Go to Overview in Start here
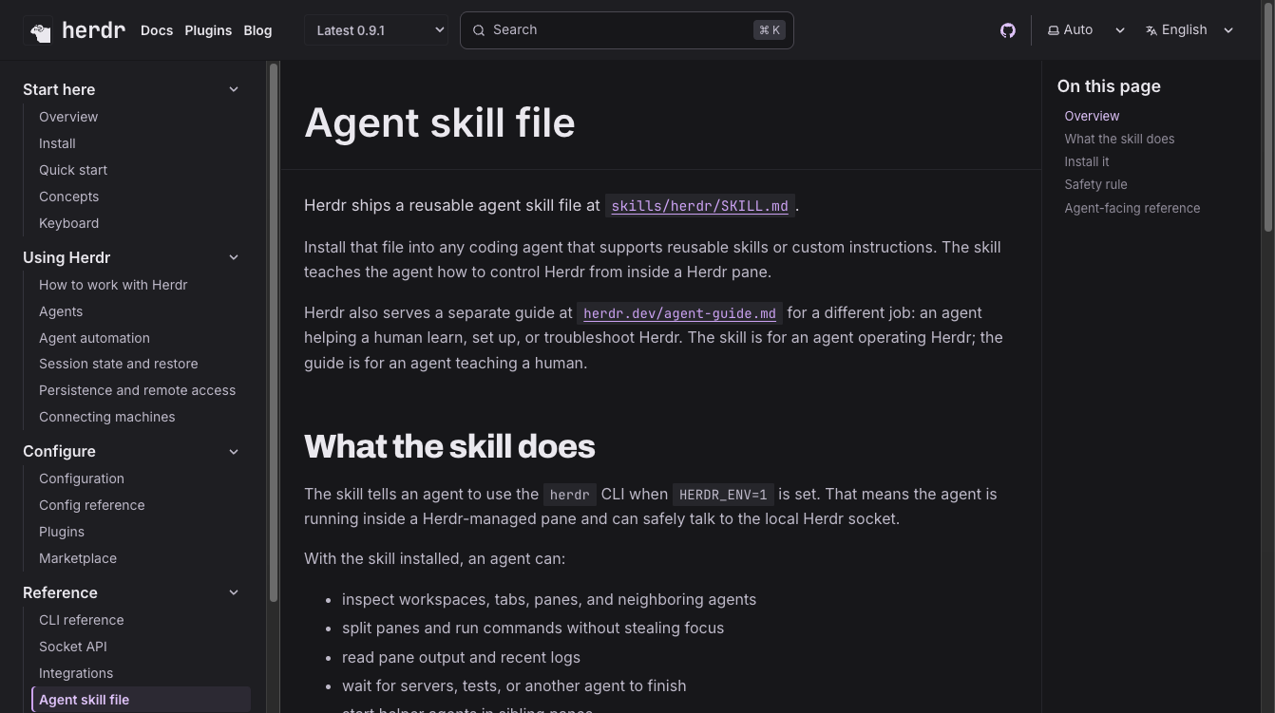This screenshot has height=713, width=1275. click(68, 117)
